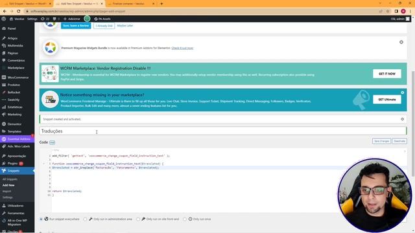This screenshot has width=415, height=233.
Task: Click the Produtos sidebar icon
Action: [4, 85]
